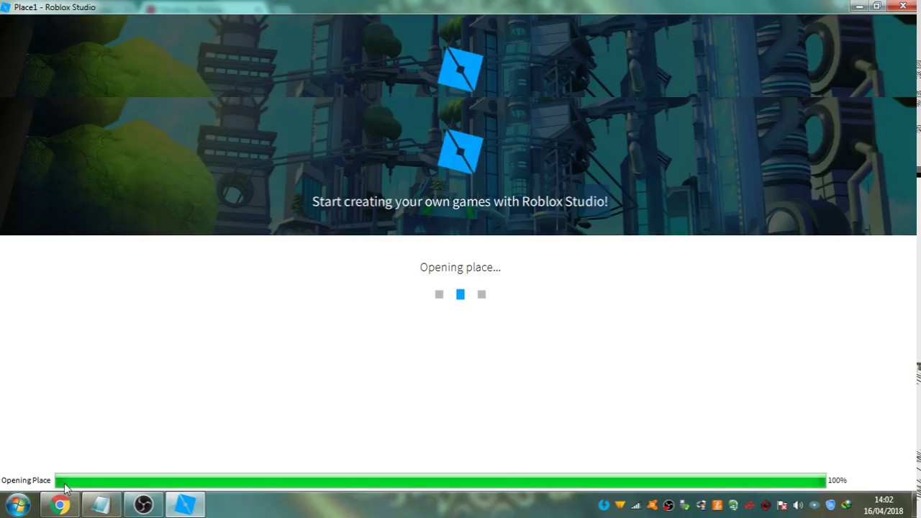
Task: Open the Windows Start orb
Action: 17,505
